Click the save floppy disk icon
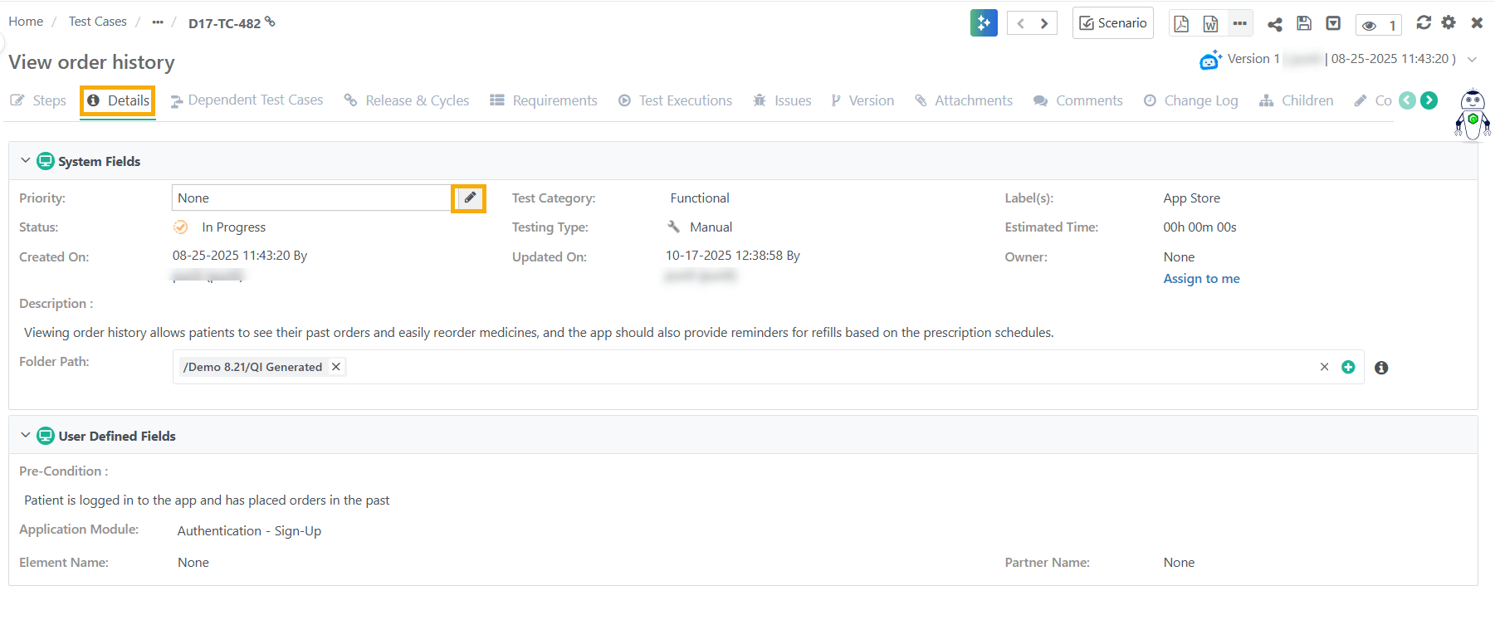The width and height of the screenshot is (1495, 620). click(x=1304, y=23)
